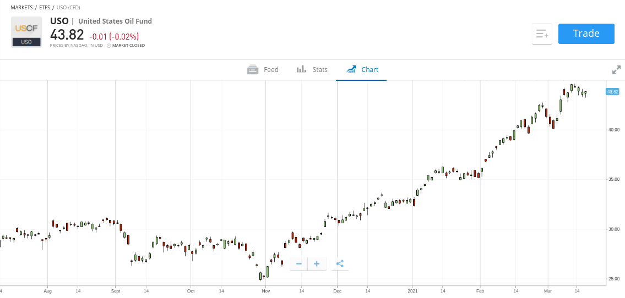Viewport: 625px width, 298px height.
Task: Zoom out chart with minus button
Action: click(299, 264)
